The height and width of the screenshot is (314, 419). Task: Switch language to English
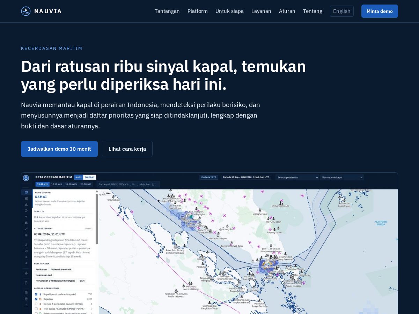click(342, 11)
